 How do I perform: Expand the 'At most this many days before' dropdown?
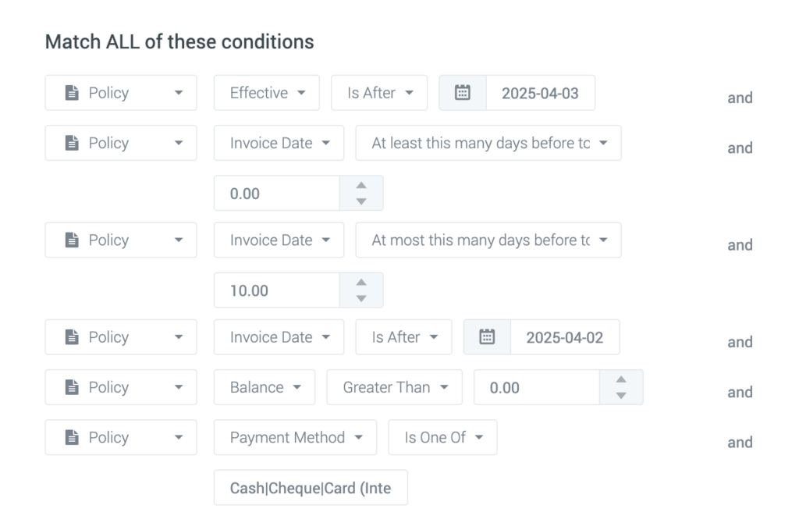coord(488,240)
